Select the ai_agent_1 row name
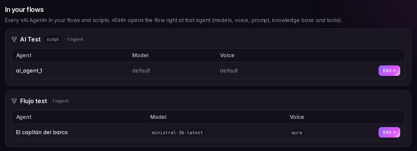Screen dimensions: 417x151 tap(29, 71)
